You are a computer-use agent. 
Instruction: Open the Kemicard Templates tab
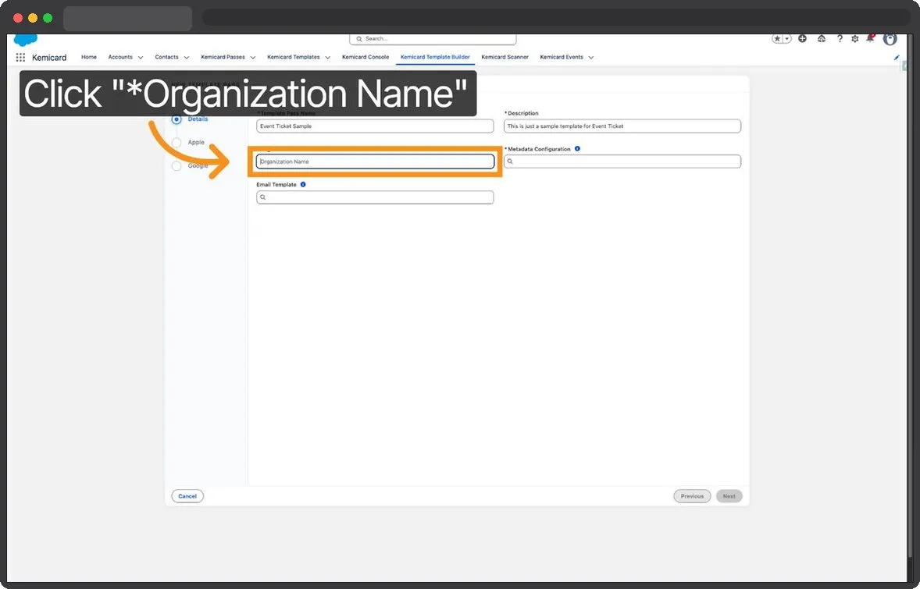(x=294, y=57)
